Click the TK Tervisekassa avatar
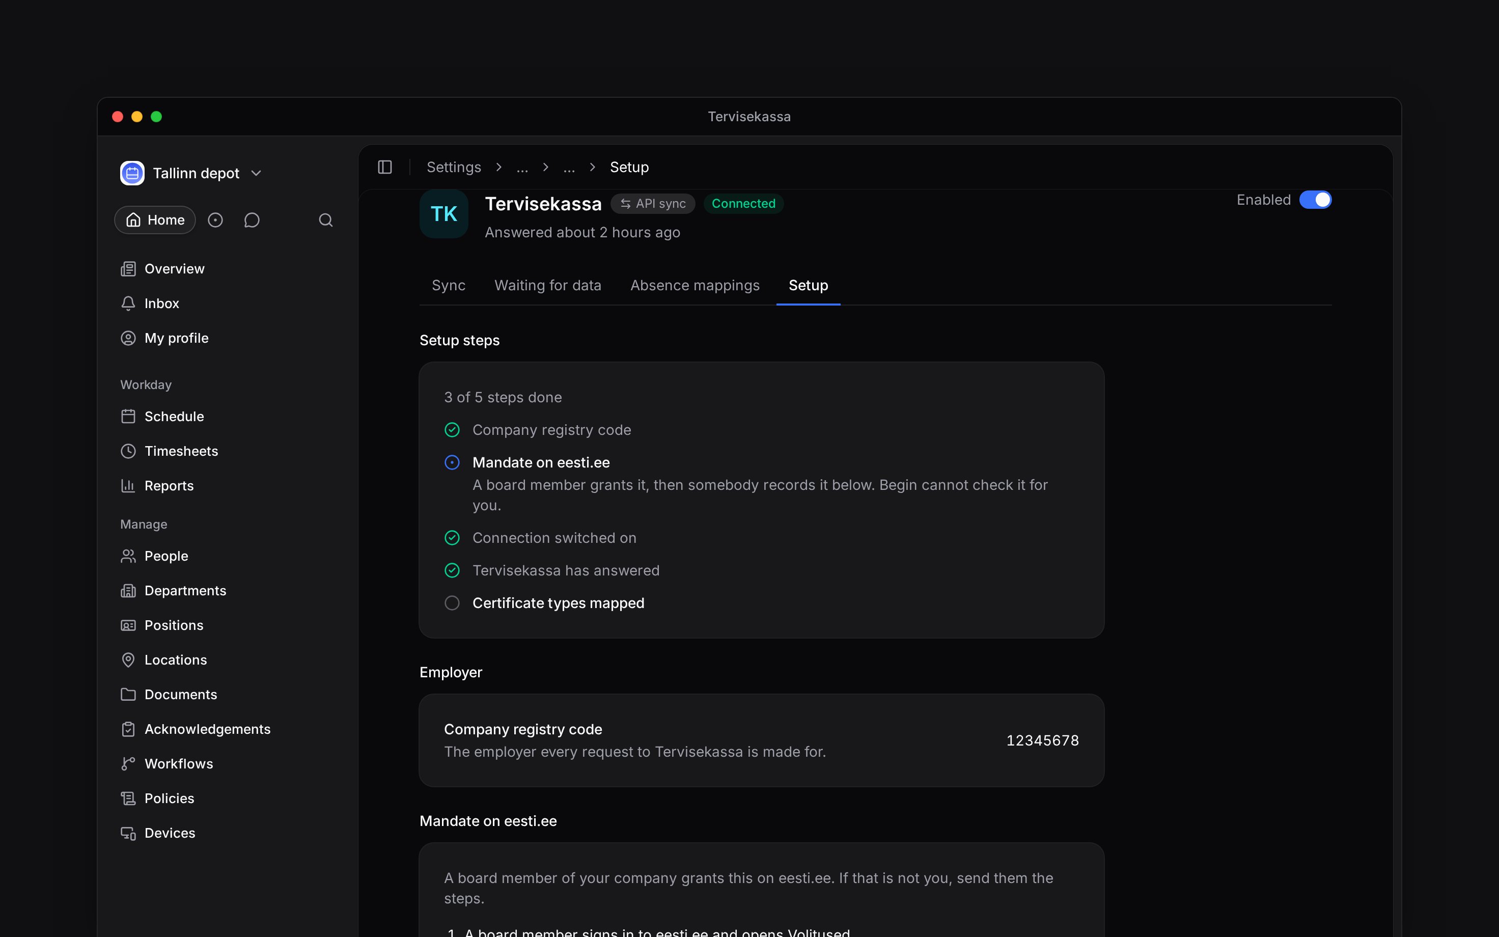 click(443, 214)
